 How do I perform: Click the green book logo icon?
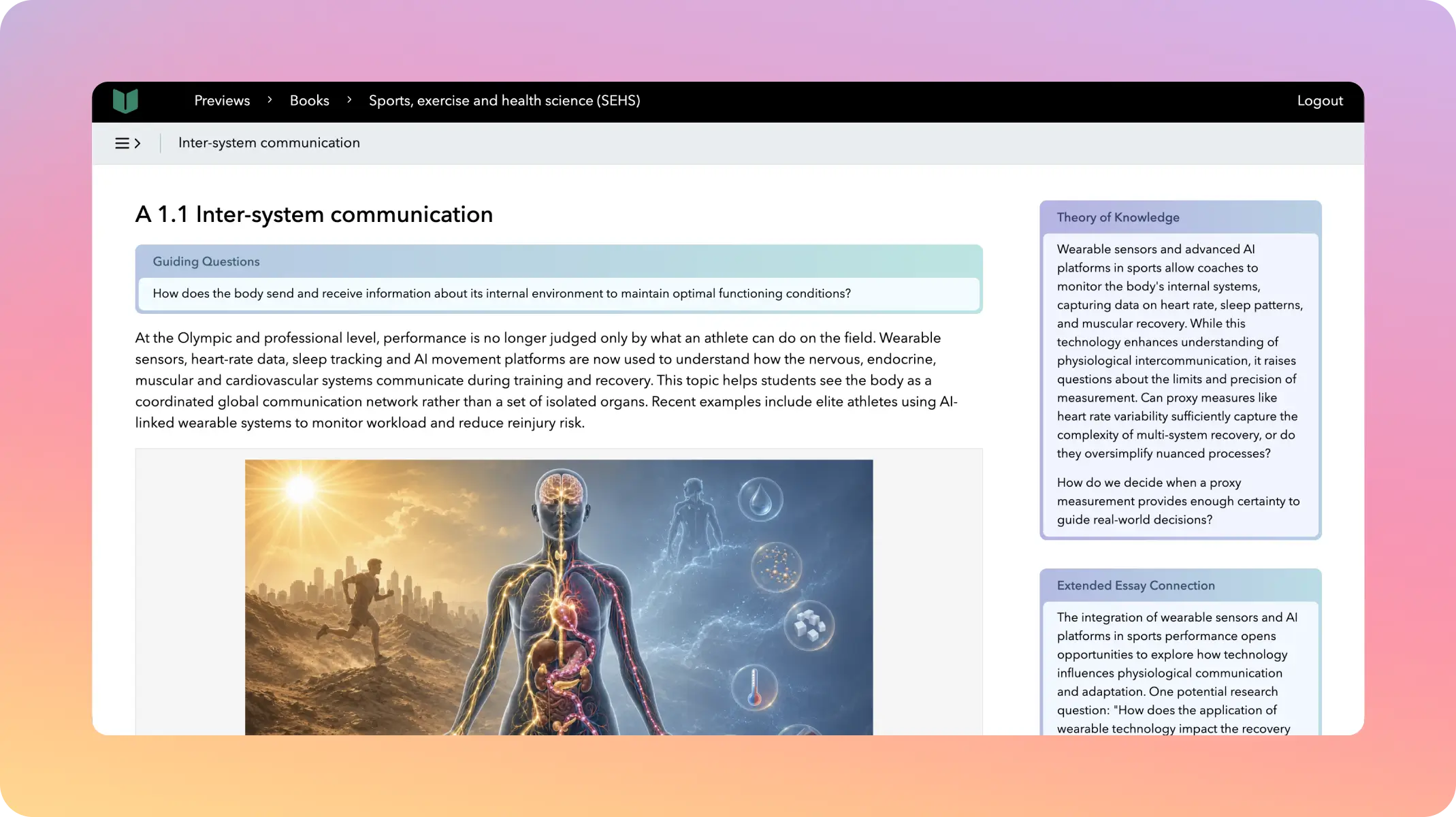tap(125, 101)
